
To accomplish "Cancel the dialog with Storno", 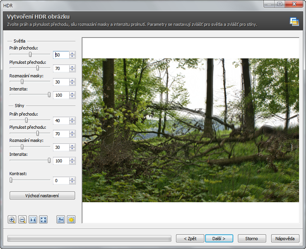I will point(253,238).
